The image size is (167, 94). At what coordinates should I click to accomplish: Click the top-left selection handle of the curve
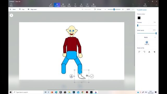(x=75, y=70)
